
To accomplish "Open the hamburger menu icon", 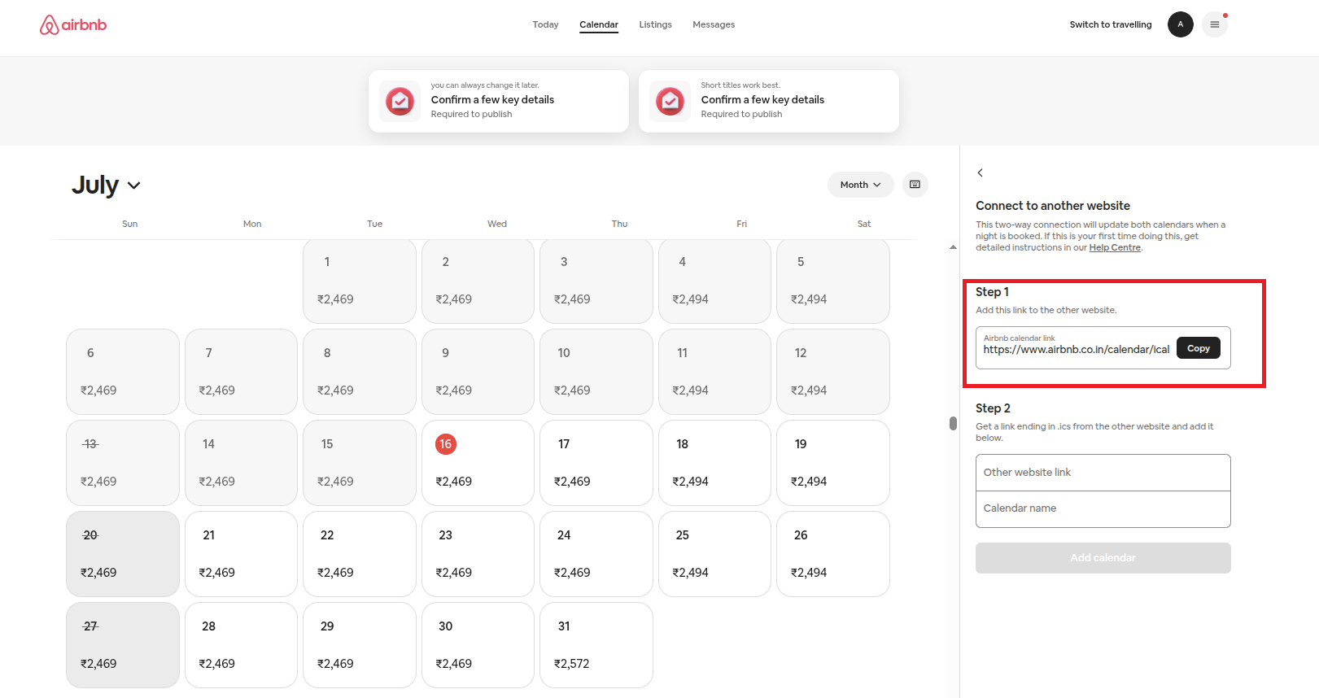I will pos(1214,24).
